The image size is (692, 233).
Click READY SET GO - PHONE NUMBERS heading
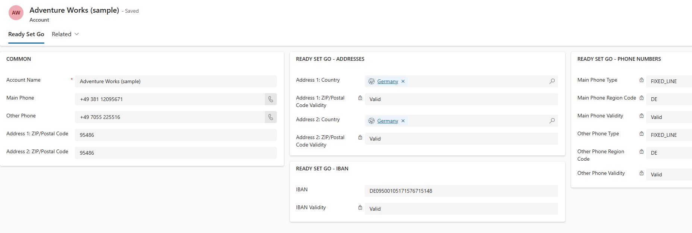tap(619, 59)
